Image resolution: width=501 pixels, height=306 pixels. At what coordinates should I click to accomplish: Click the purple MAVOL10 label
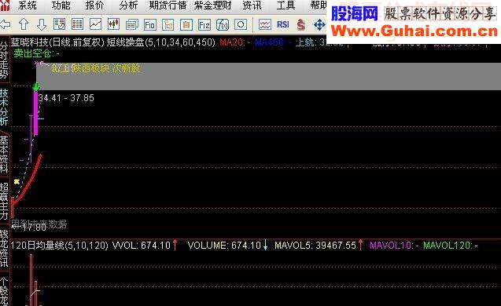tap(394, 246)
